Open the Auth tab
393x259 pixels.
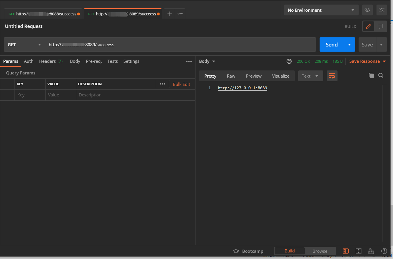(x=28, y=61)
